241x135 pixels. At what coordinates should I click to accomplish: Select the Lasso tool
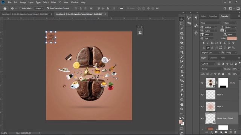coord(182,48)
